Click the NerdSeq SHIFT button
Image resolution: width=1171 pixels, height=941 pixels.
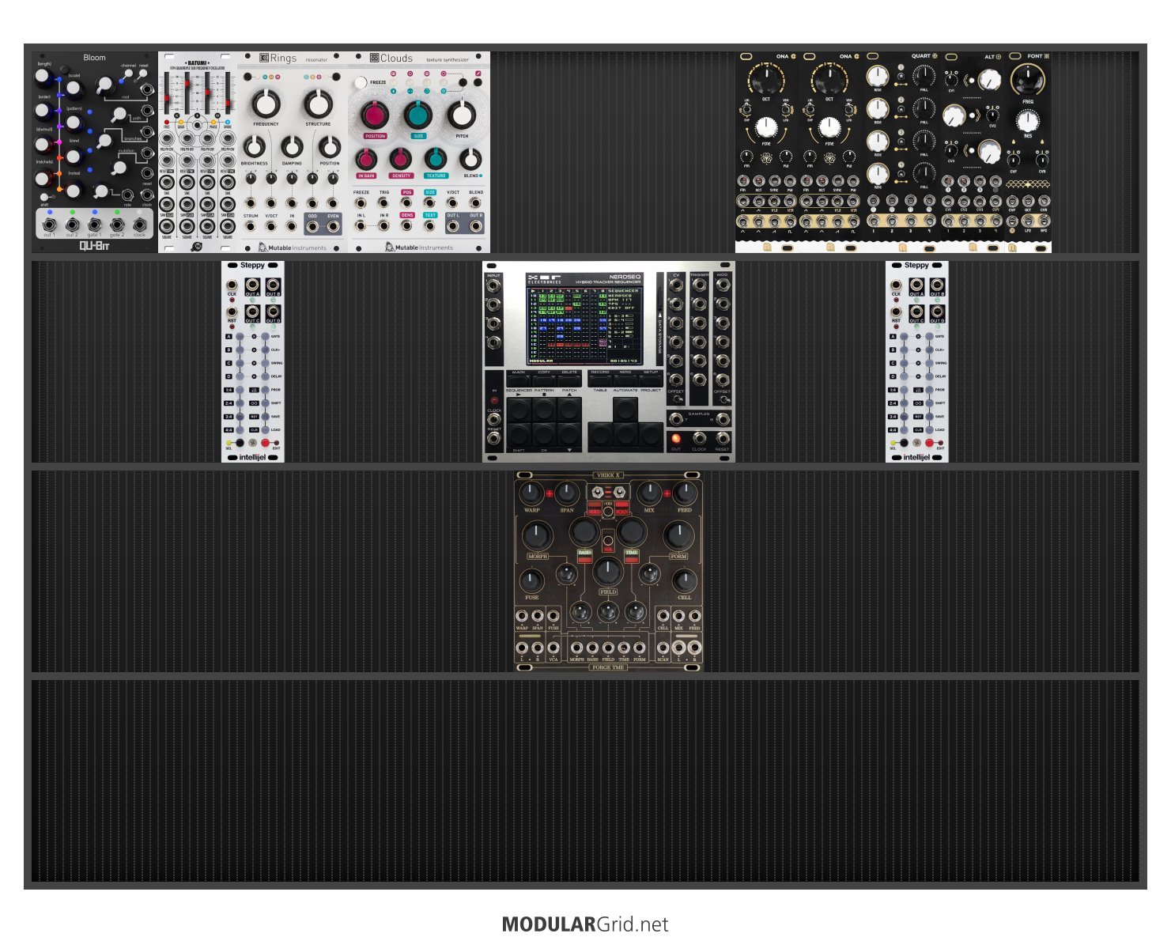coord(519,435)
